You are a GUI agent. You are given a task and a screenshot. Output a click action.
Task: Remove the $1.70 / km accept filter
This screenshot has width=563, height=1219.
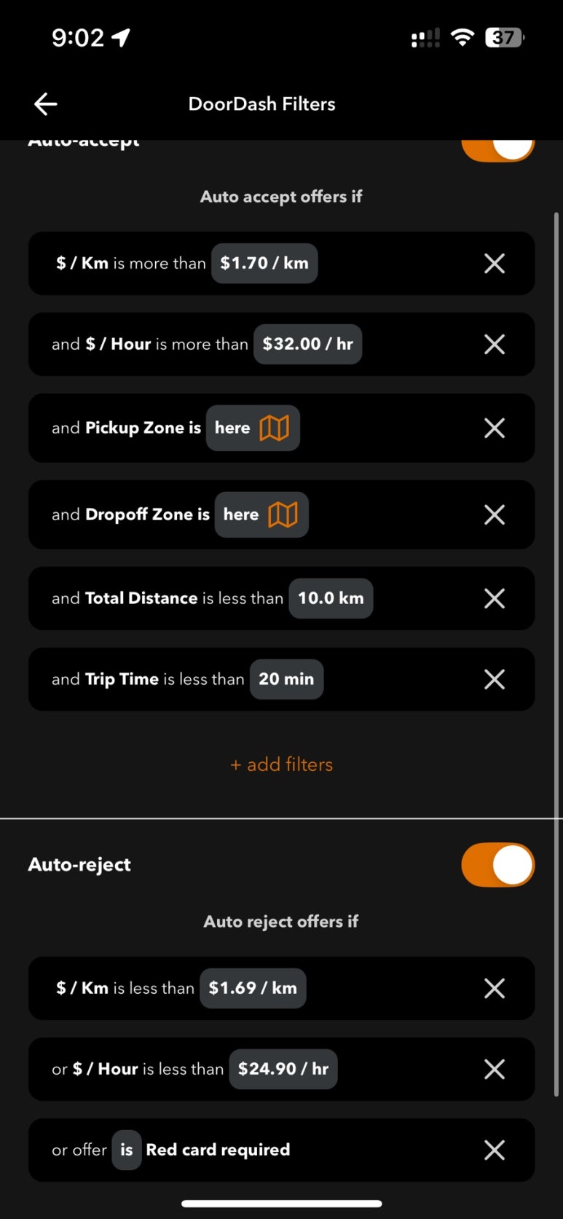click(x=495, y=263)
